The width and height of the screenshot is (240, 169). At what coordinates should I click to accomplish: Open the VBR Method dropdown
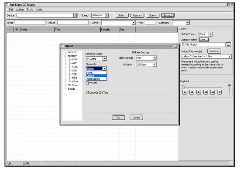click(x=154, y=58)
